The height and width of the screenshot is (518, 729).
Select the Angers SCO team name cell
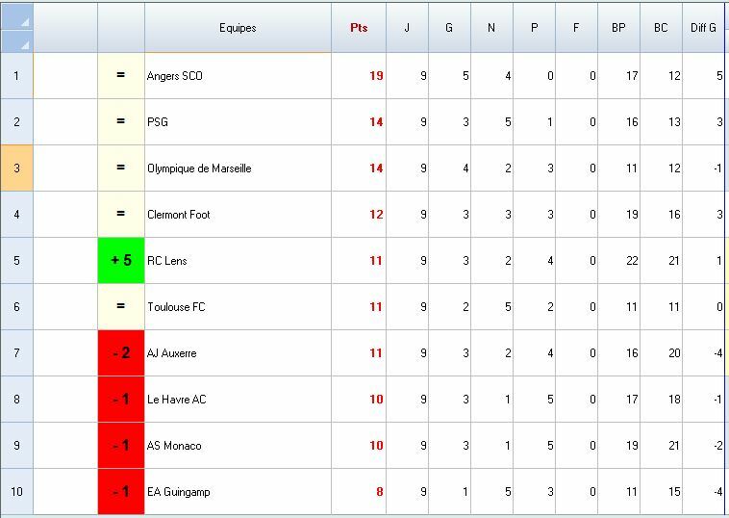click(238, 76)
